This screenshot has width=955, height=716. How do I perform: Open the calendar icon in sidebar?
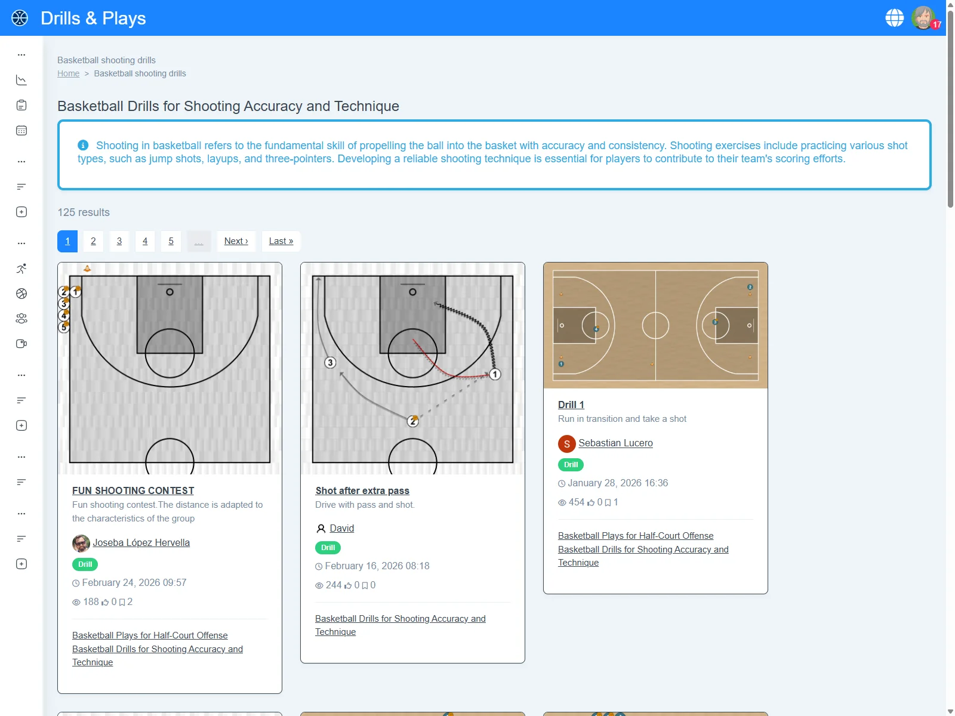pyautogui.click(x=21, y=131)
